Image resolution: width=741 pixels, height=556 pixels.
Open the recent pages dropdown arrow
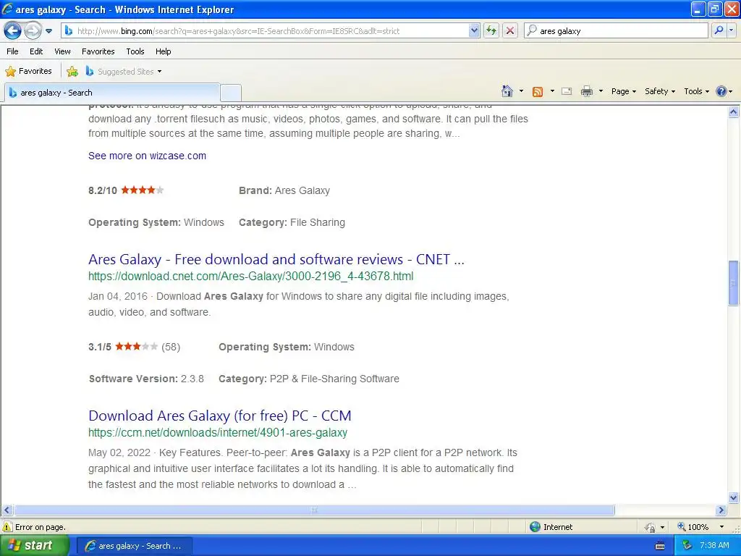48,31
